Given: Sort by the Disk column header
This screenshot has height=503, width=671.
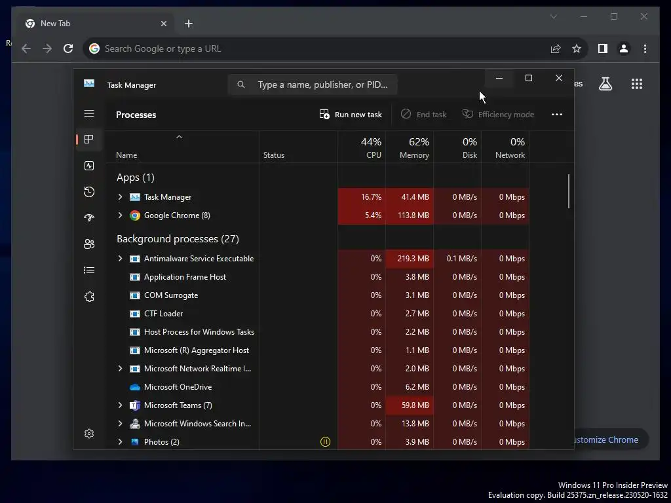Looking at the screenshot, I should 457,147.
